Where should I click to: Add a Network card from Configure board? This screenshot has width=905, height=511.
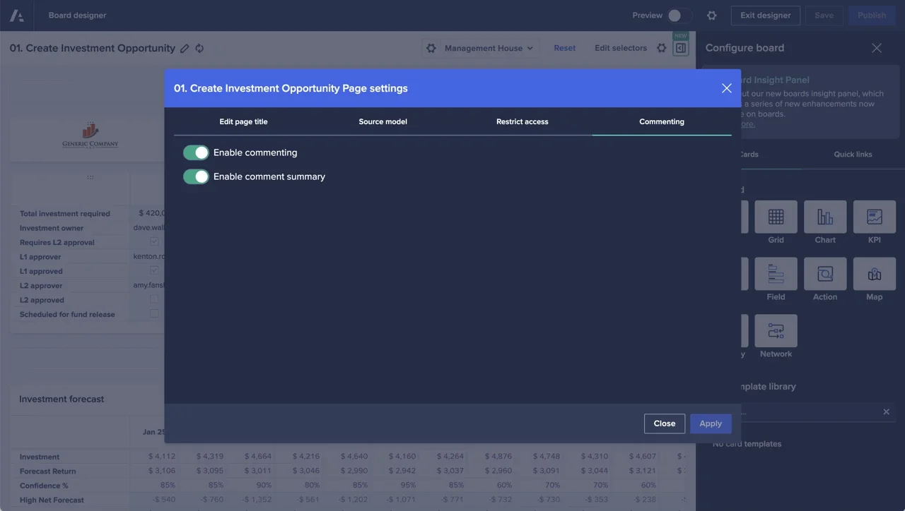coord(776,331)
